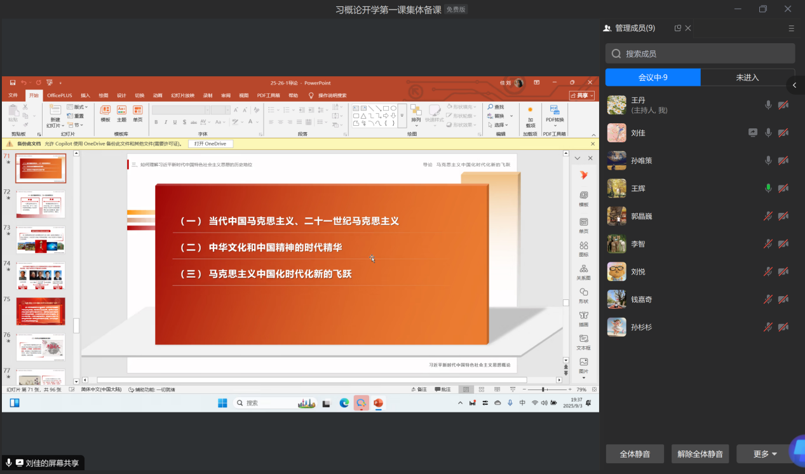Click the 图标 icon in side pane
805x474 pixels.
583,248
